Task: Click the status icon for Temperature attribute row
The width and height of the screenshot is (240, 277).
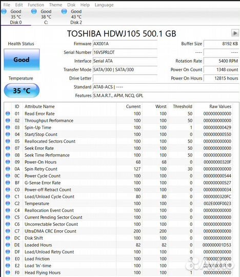Action: 8,203
